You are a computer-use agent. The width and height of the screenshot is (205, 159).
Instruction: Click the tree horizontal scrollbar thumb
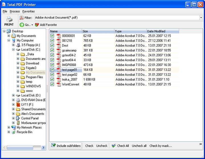(20, 148)
